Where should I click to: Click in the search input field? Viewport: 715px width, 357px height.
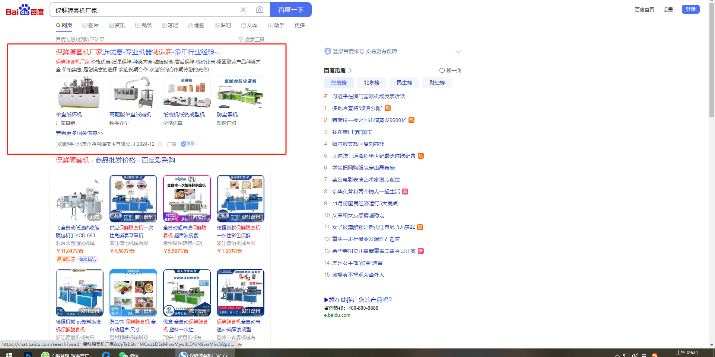point(145,10)
